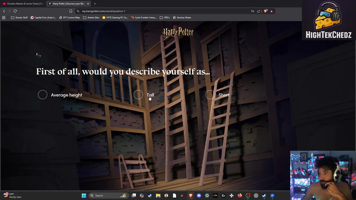Switch to the Drunken Master YouTube tab

[x=23, y=4]
